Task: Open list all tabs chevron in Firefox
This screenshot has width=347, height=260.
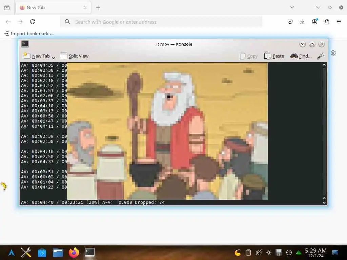Action: pos(292,7)
